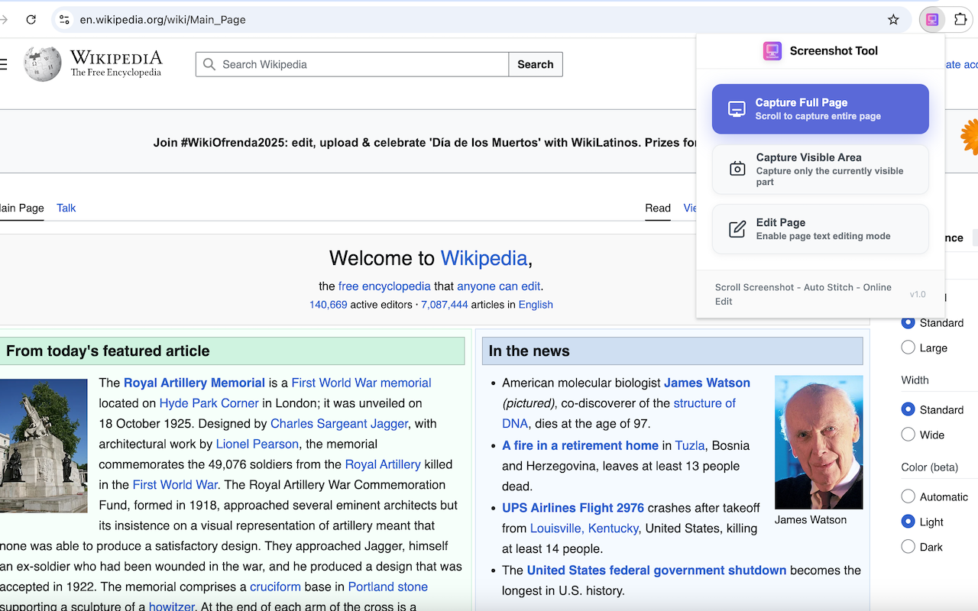The width and height of the screenshot is (978, 611).
Task: Click the Tuzla link
Action: (690, 445)
